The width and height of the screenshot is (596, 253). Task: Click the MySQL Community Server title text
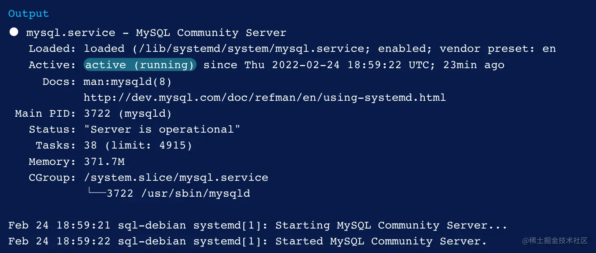click(x=211, y=33)
